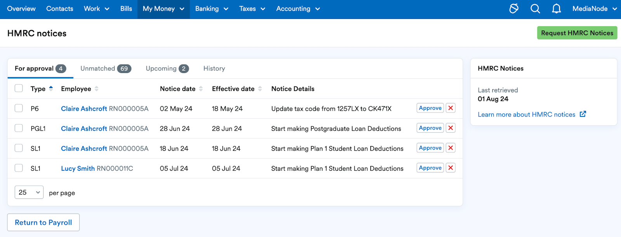Reject Lucy Smith's SL1 notice with red X
This screenshot has width=621, height=237.
coord(451,168)
